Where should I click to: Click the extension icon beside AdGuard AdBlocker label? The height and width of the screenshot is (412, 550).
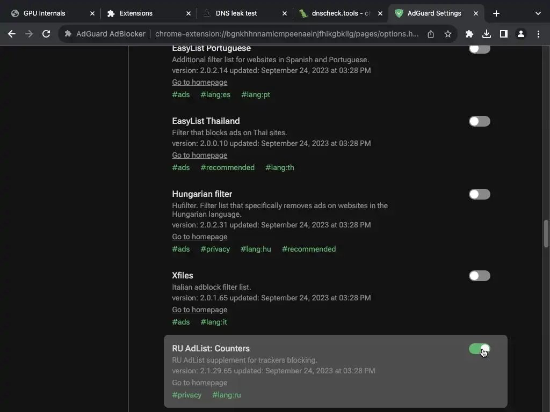tap(68, 34)
